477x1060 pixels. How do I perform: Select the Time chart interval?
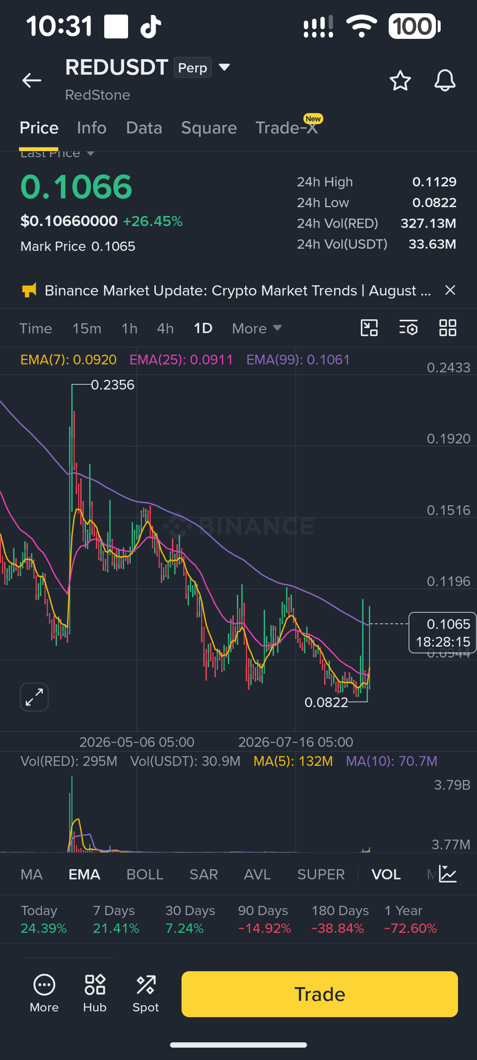36,329
